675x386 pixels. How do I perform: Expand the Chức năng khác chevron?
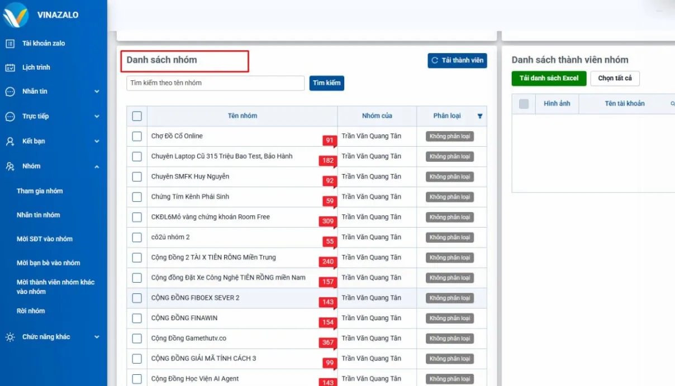97,337
